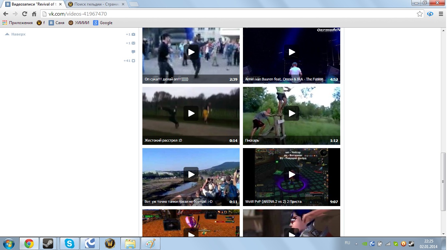Play the WoW PvP arena video
Viewport: 448px width, 250px height.
[x=292, y=174]
